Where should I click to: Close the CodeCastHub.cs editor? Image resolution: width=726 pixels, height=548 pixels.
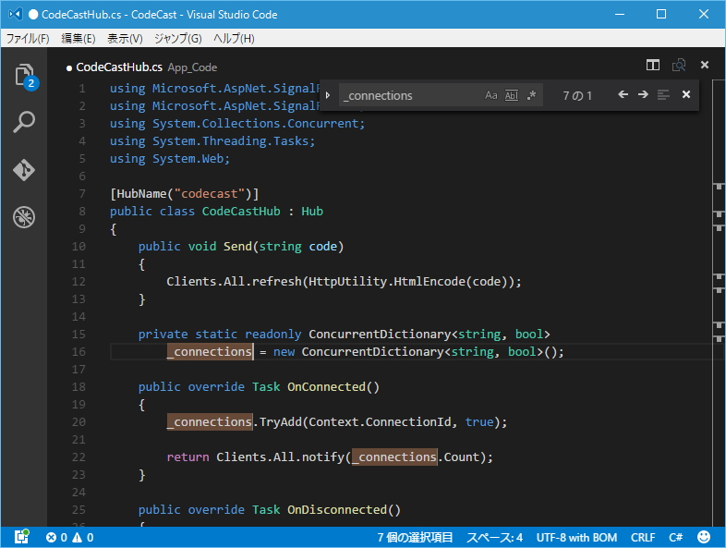point(705,65)
